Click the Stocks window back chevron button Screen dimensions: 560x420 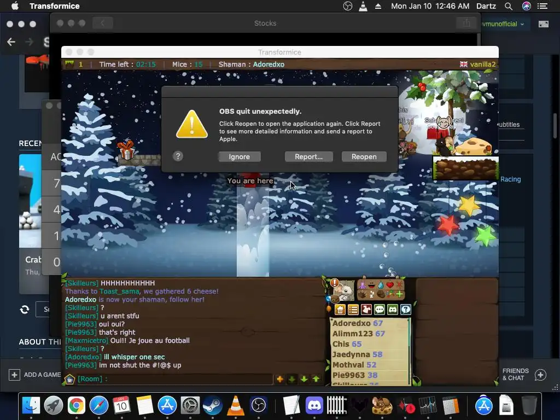[x=102, y=23]
